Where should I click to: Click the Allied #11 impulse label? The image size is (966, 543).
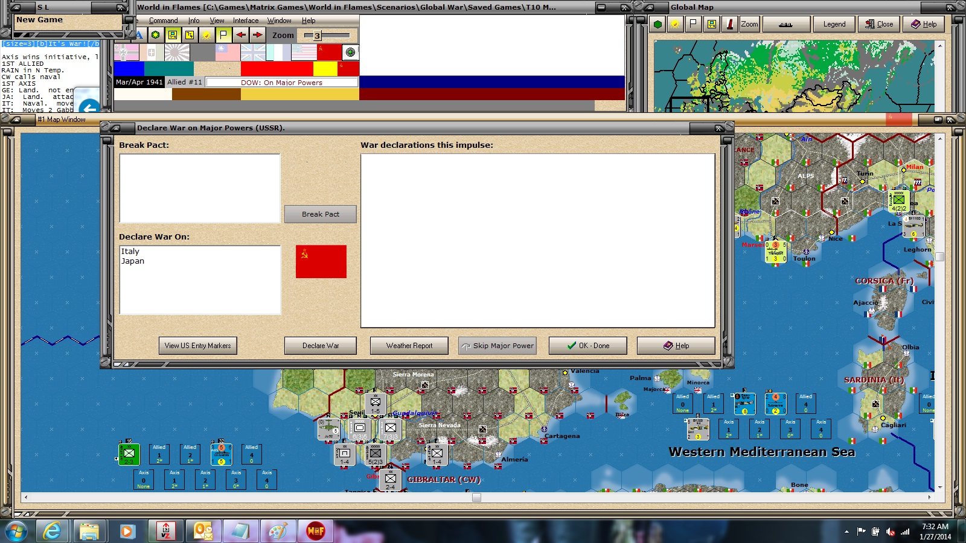185,82
